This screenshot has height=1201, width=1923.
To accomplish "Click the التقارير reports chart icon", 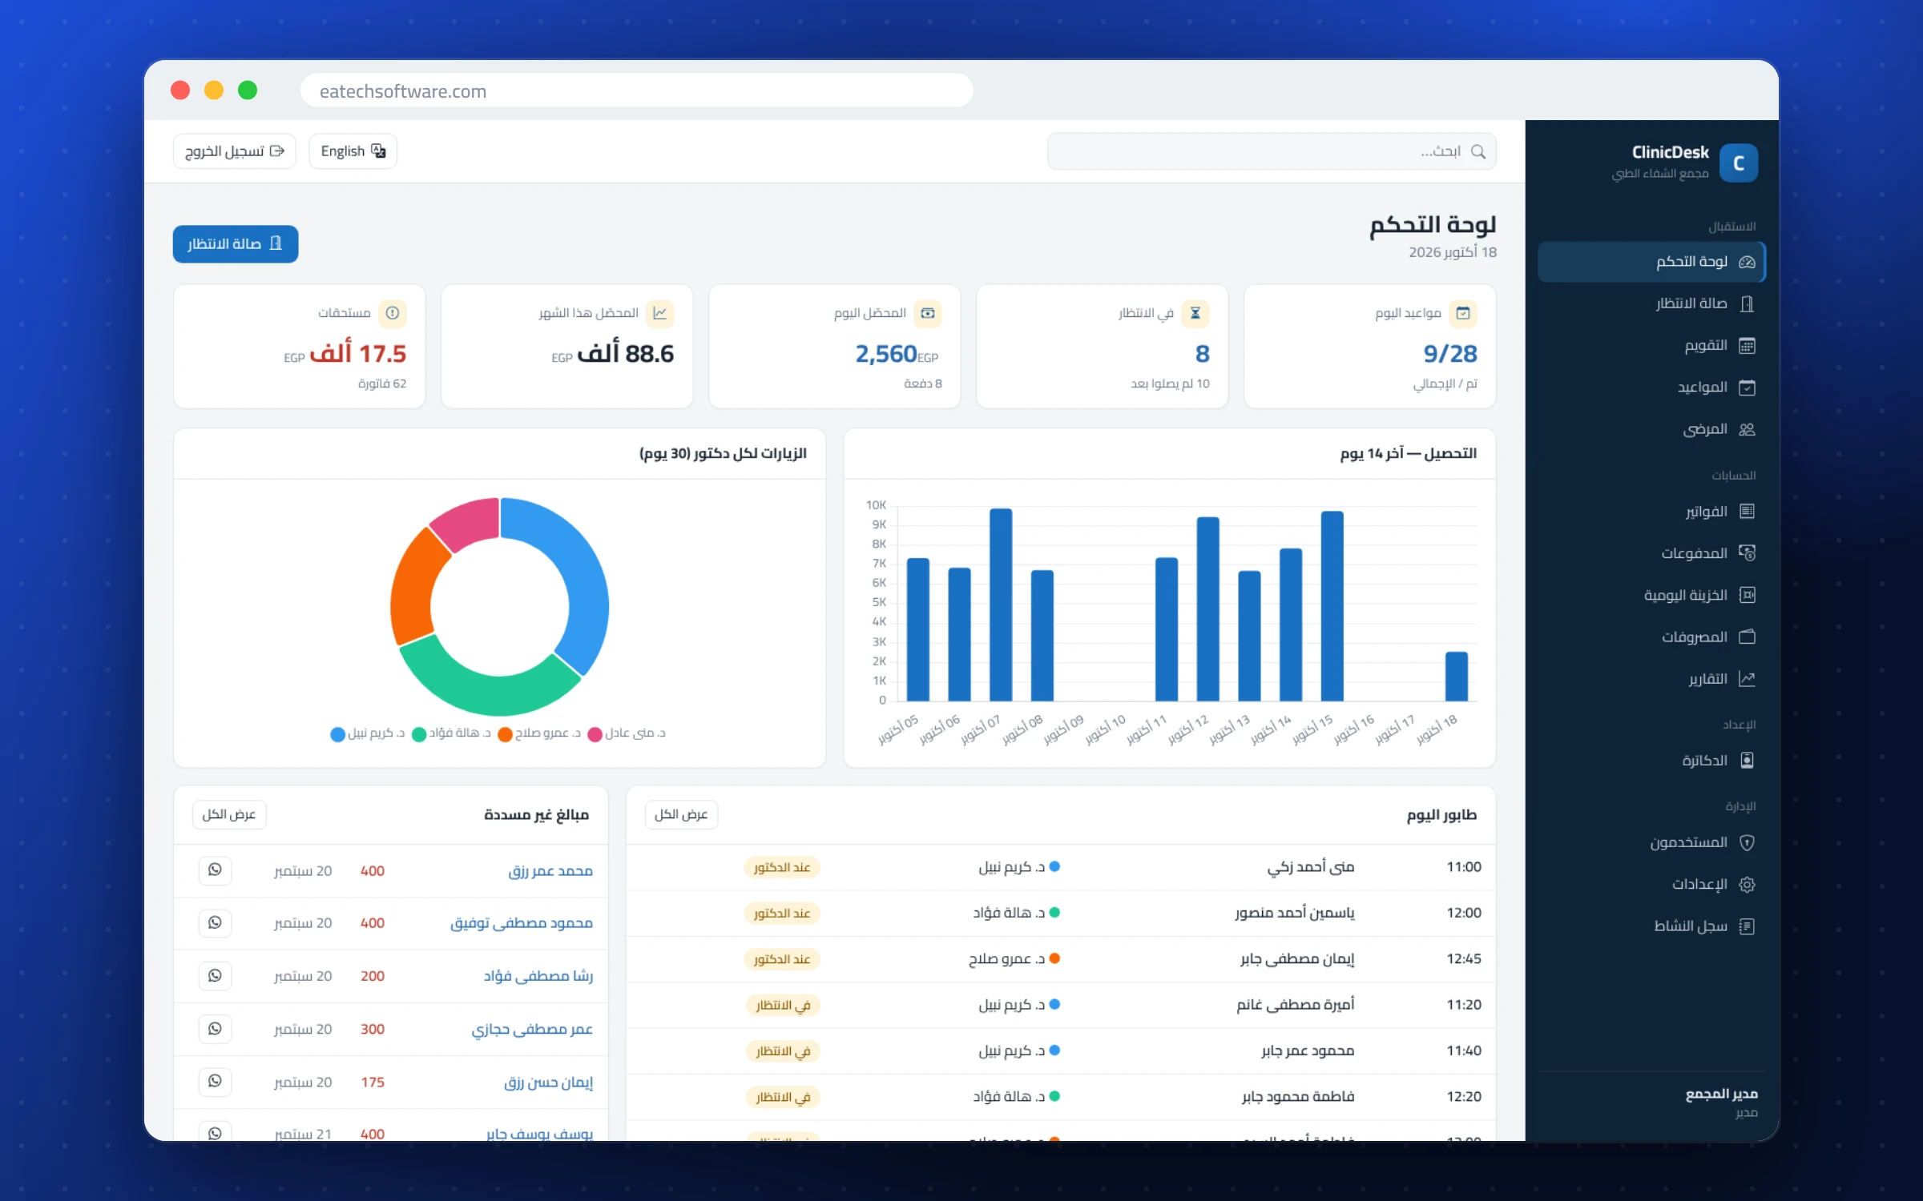I will (x=1747, y=679).
